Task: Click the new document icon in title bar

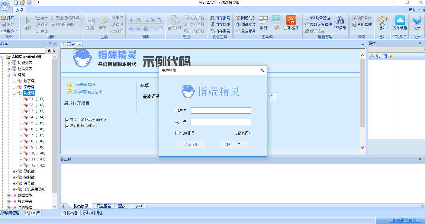Action: [x=16, y=2]
